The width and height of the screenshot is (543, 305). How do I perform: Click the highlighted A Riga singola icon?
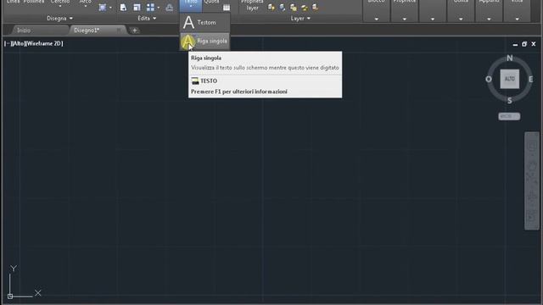pos(188,42)
